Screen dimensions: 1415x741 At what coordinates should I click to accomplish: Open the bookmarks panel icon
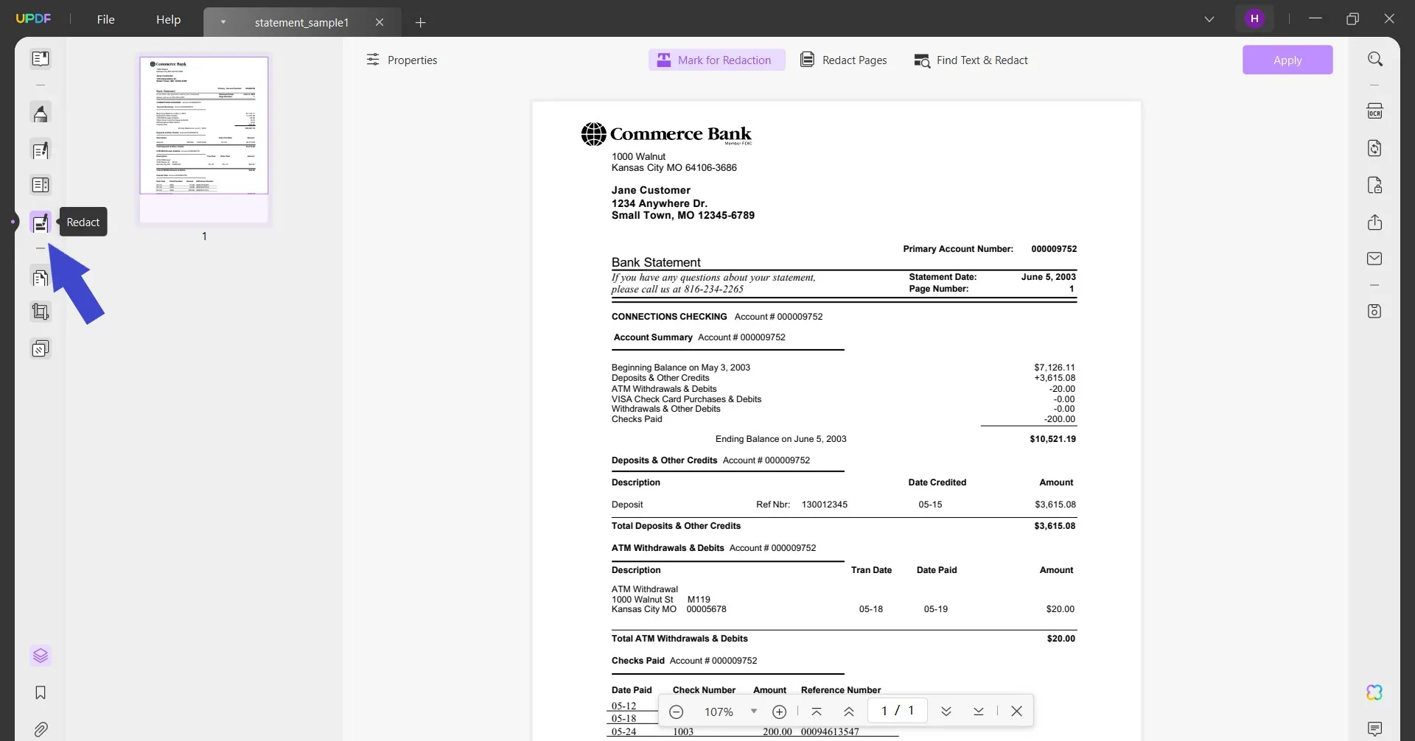(41, 692)
